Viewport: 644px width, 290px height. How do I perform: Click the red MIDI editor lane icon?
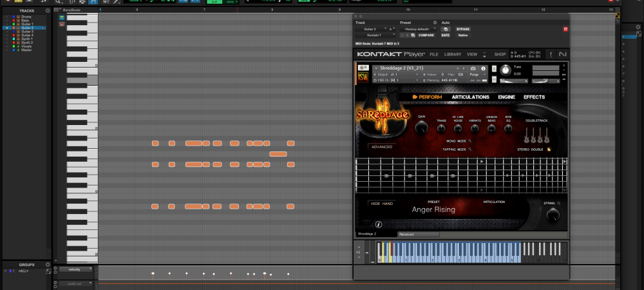[62, 24]
